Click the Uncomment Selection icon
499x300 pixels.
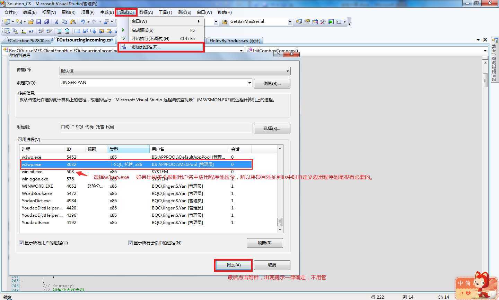(x=67, y=31)
